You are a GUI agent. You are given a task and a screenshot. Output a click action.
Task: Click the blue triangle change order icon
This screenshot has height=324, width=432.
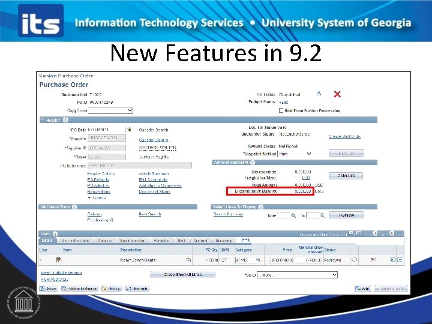point(319,94)
